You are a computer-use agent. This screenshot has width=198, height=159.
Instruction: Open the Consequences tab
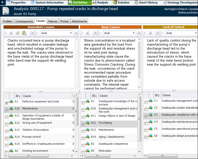[x=24, y=21]
